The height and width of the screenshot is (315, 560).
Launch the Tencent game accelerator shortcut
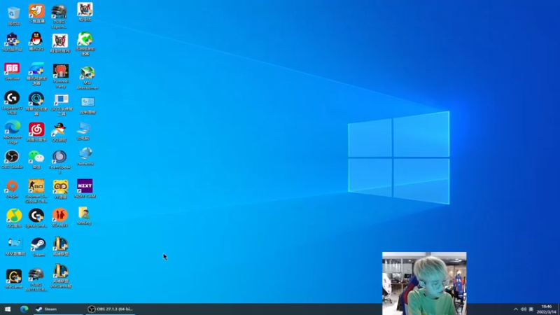pyautogui.click(x=36, y=73)
